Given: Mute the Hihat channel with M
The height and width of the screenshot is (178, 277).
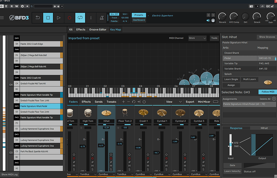Looking at the screenshot, I should pyautogui.click(x=111, y=166).
